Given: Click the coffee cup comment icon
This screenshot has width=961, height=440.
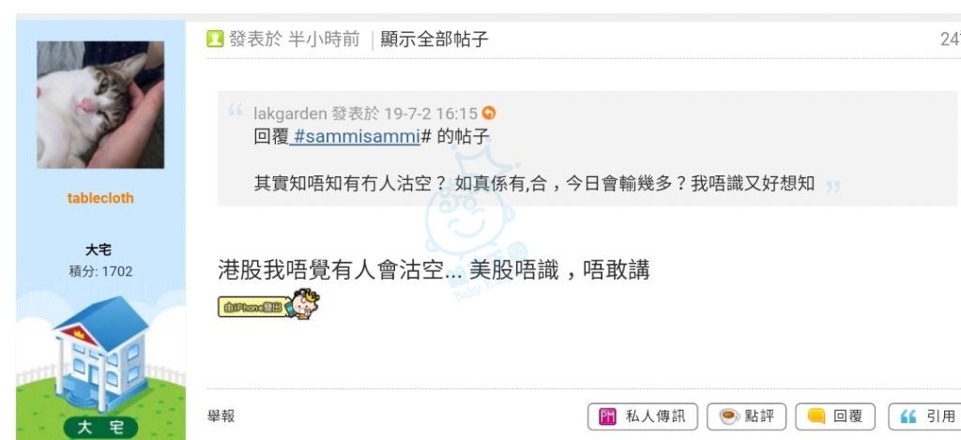Looking at the screenshot, I should click(x=728, y=417).
